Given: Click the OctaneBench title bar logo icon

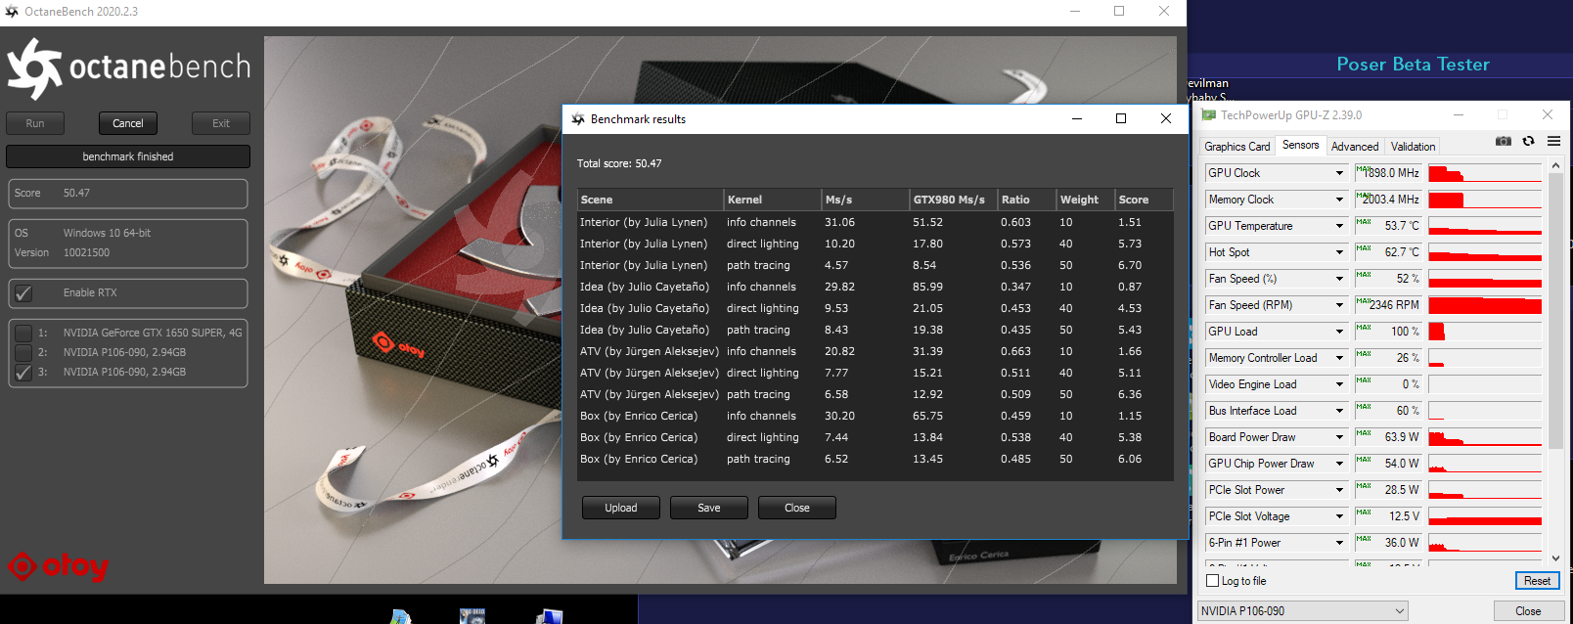Looking at the screenshot, I should [12, 12].
